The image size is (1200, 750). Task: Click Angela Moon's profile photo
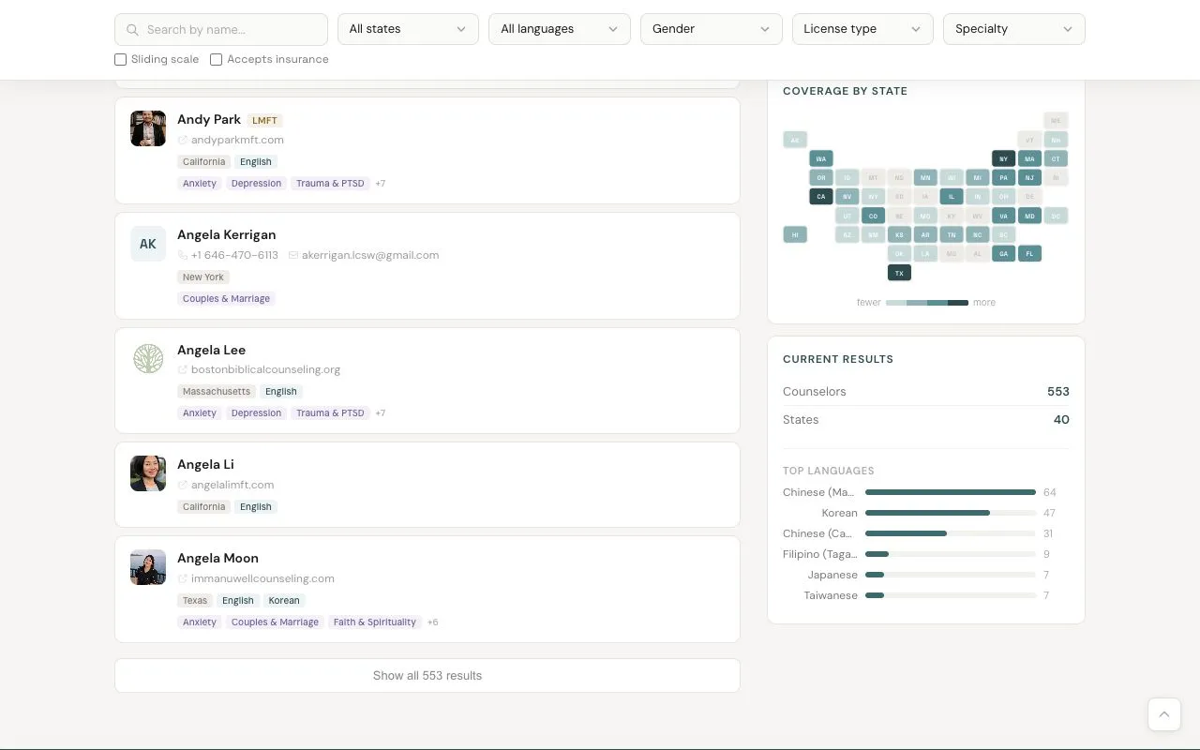click(x=147, y=567)
